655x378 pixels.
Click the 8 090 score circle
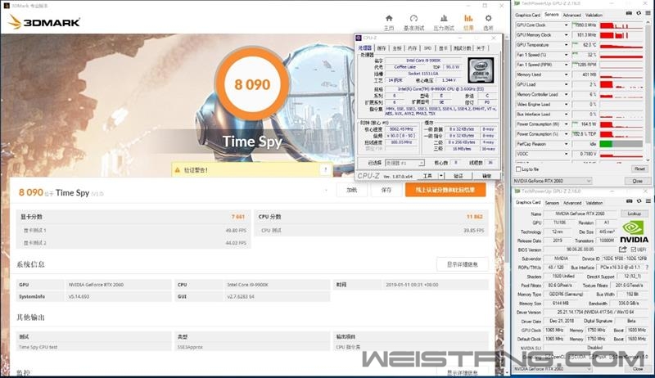252,83
